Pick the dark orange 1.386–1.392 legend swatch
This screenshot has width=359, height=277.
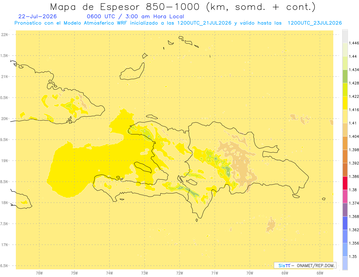(345, 170)
